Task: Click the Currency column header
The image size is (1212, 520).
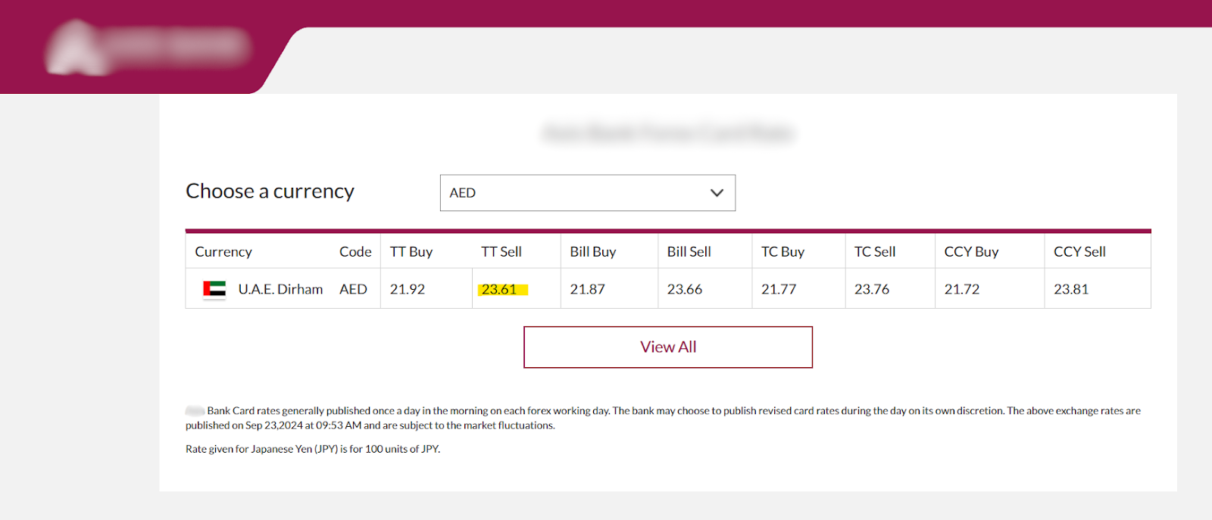Action: [x=223, y=252]
